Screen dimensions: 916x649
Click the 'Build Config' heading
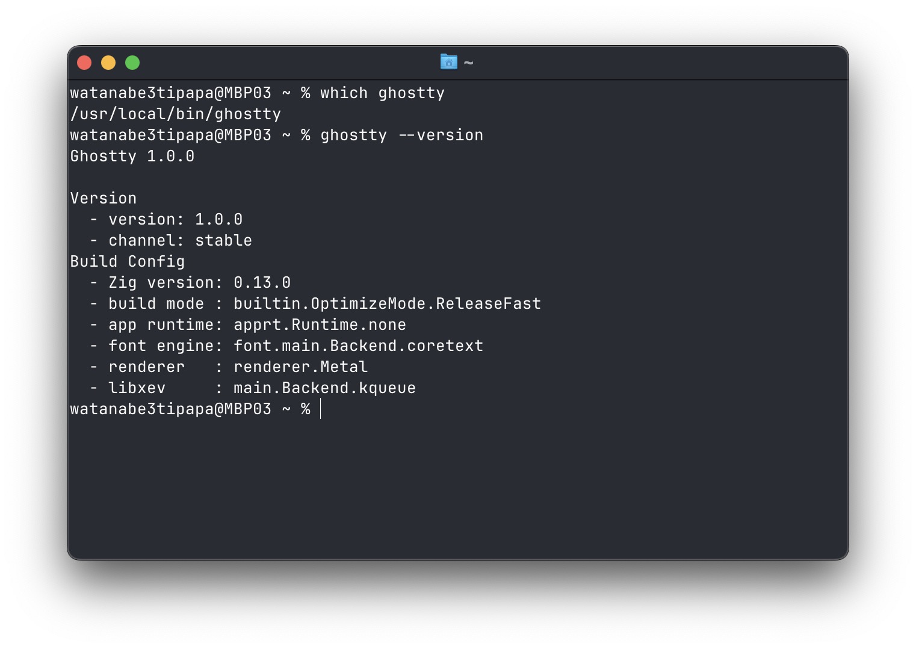point(128,262)
